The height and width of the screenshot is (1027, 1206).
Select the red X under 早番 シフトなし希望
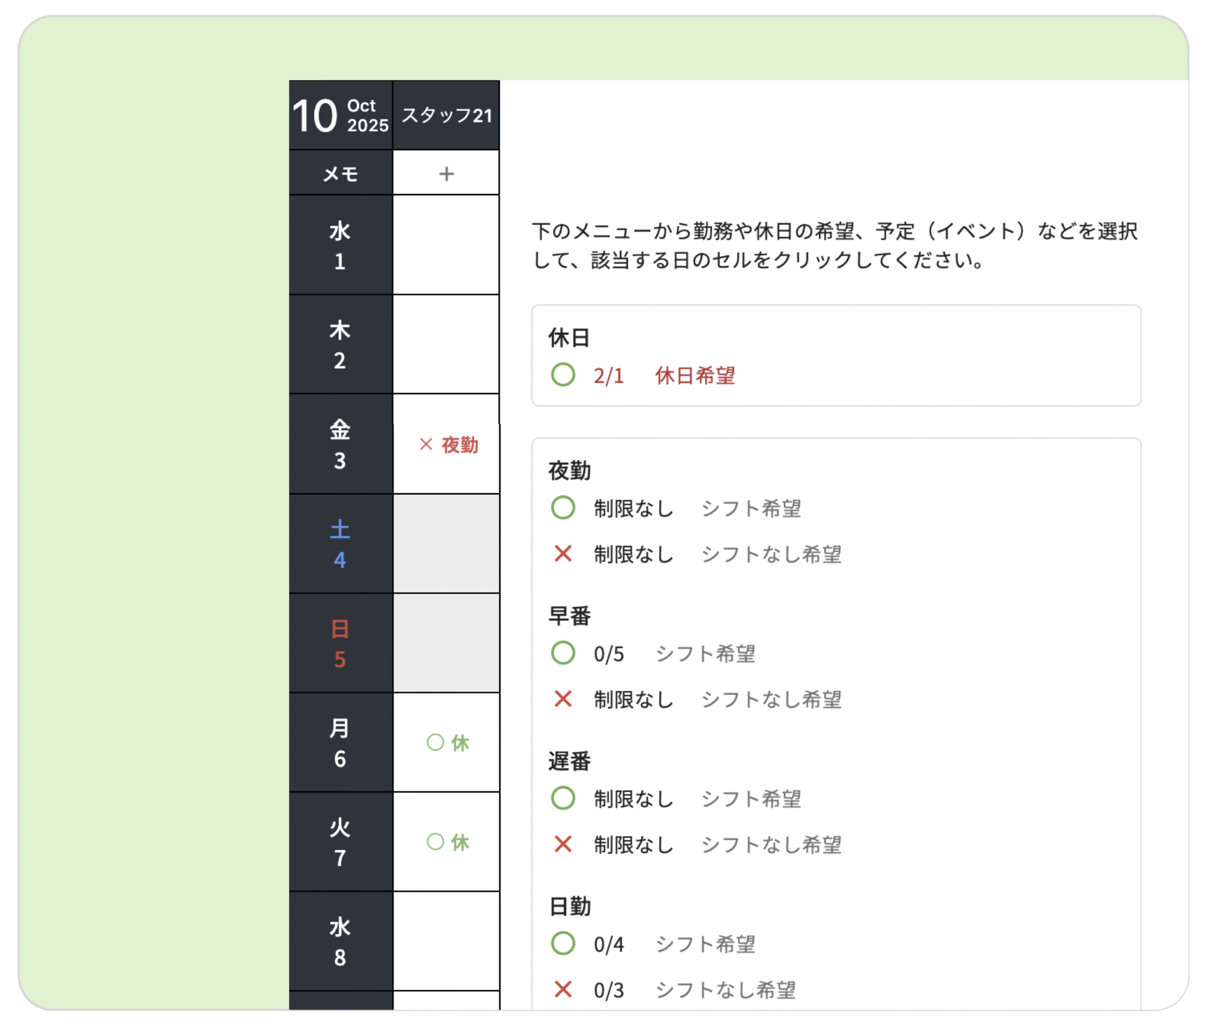562,698
